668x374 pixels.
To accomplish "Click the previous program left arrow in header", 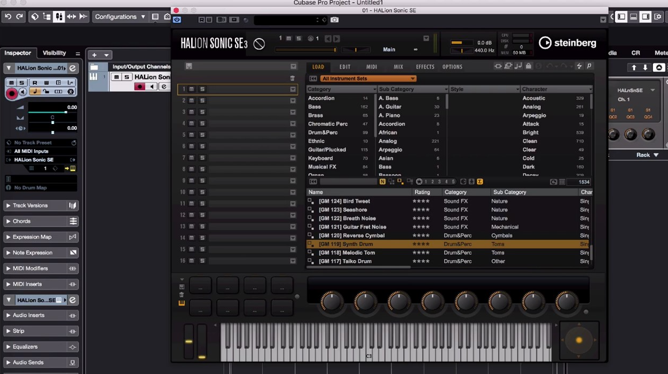I will (x=328, y=38).
